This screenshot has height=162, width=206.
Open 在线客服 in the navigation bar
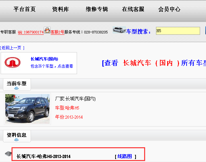click(133, 9)
